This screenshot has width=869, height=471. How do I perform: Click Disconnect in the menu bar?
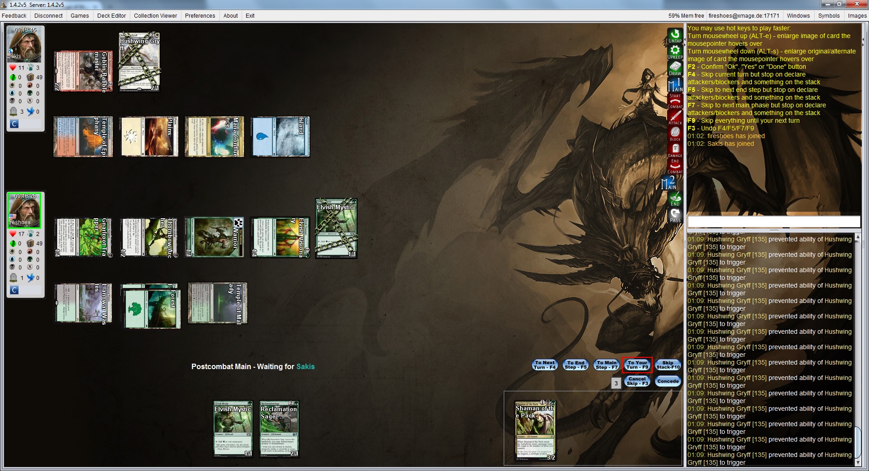48,15
